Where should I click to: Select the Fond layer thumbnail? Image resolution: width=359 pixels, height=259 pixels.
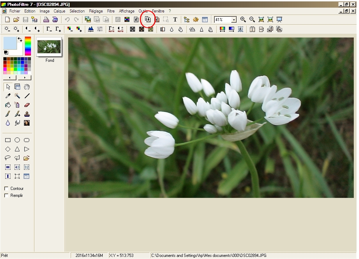pos(49,47)
